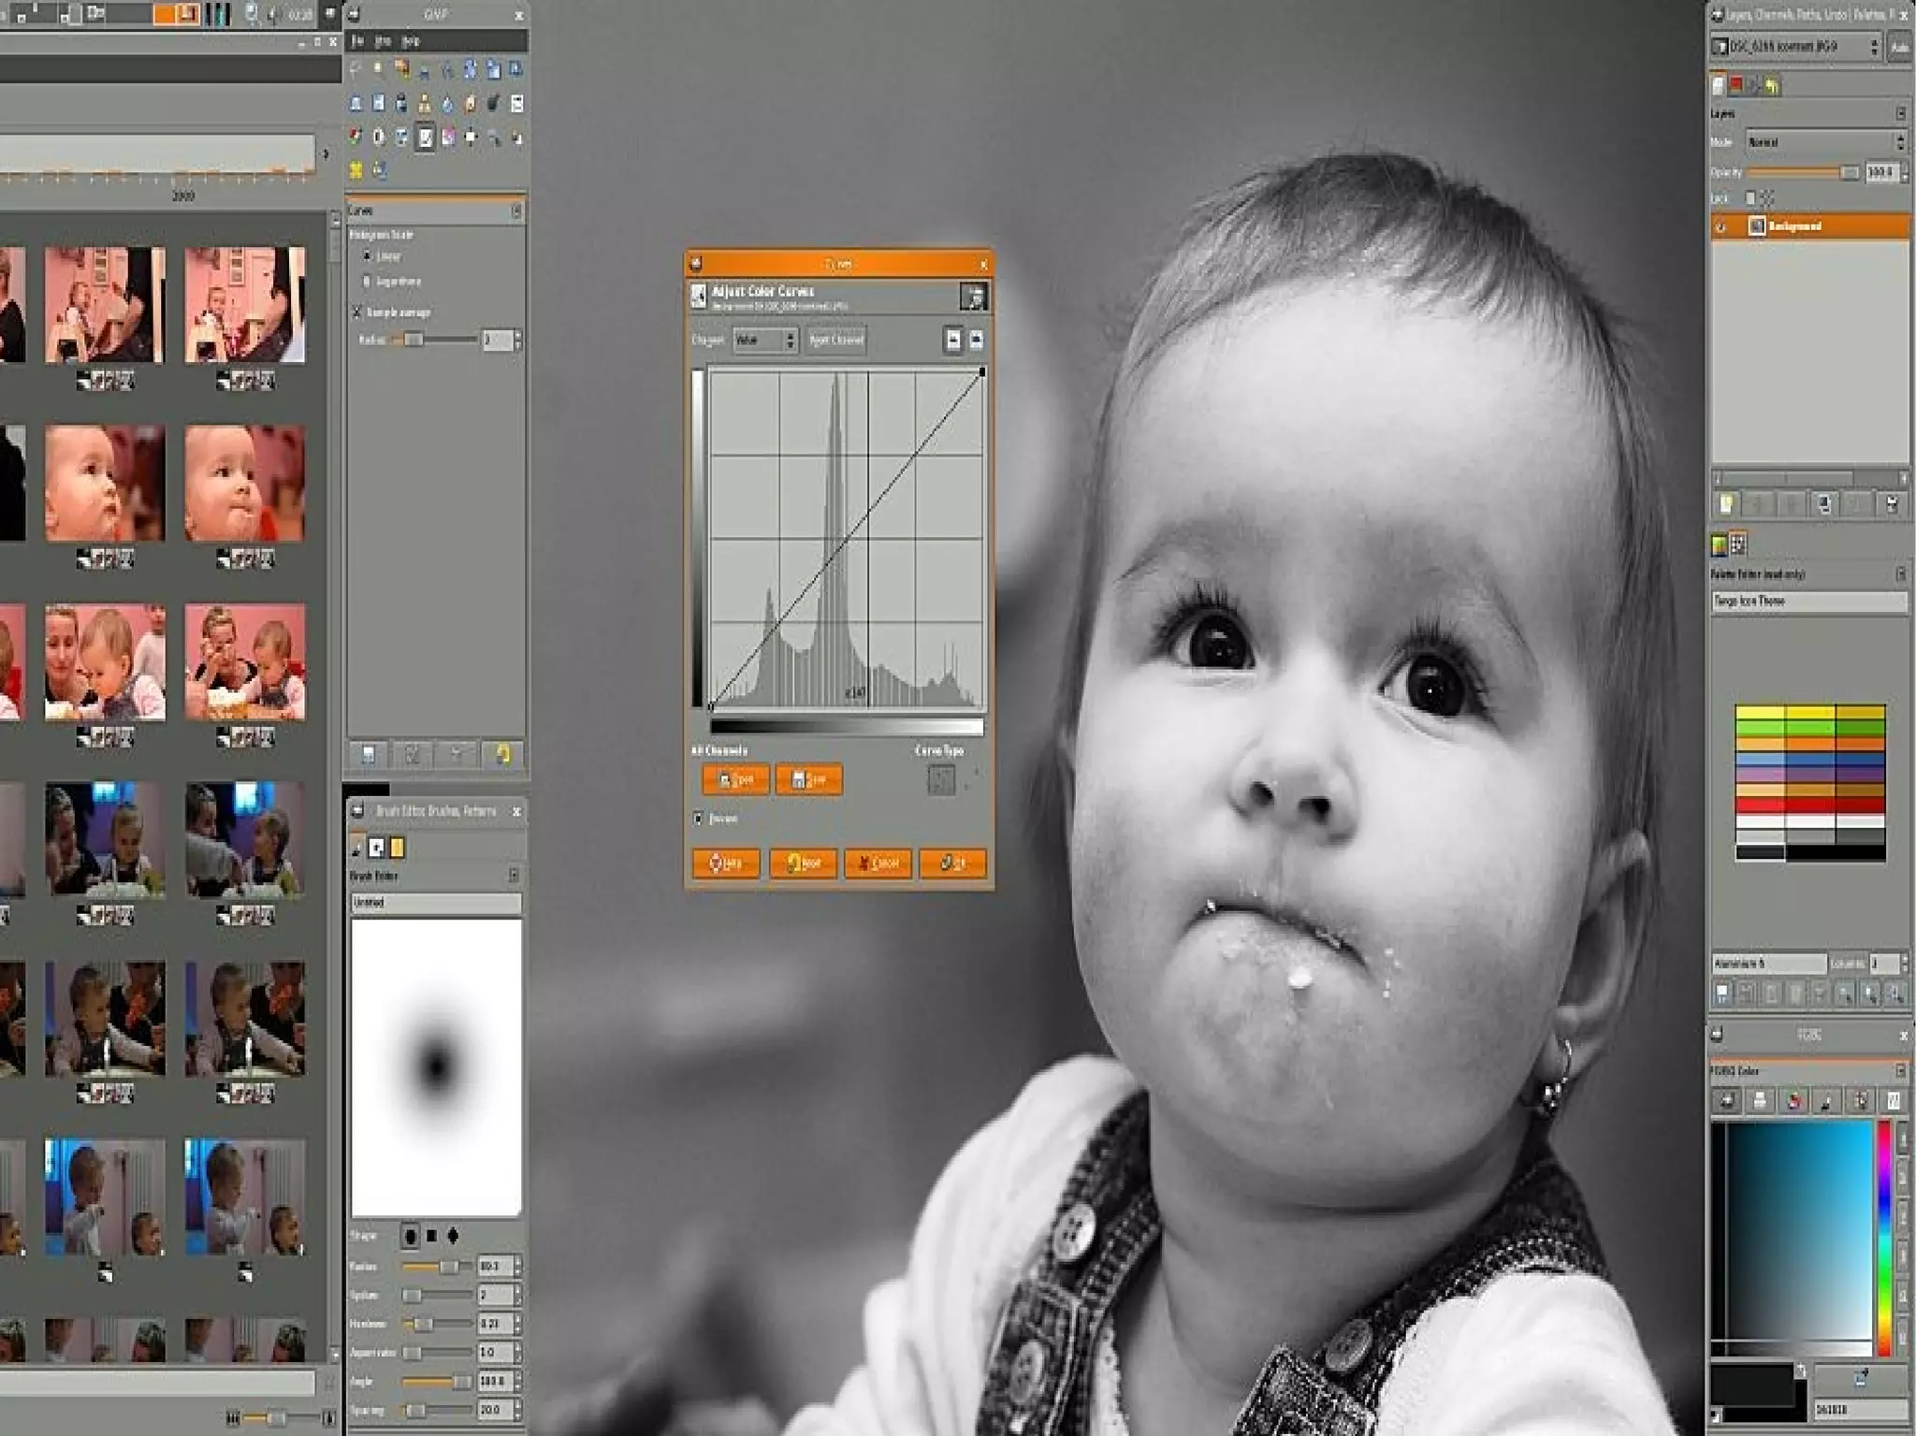Click the Undo history tab icon
Viewport: 1916px width, 1436px height.
tap(1772, 86)
